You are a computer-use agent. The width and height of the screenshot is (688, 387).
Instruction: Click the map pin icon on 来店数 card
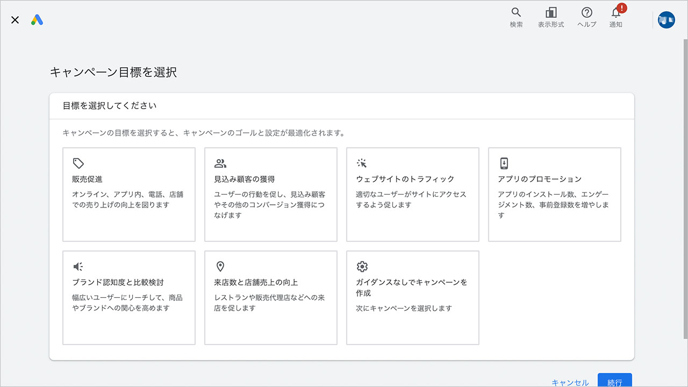[x=220, y=266]
